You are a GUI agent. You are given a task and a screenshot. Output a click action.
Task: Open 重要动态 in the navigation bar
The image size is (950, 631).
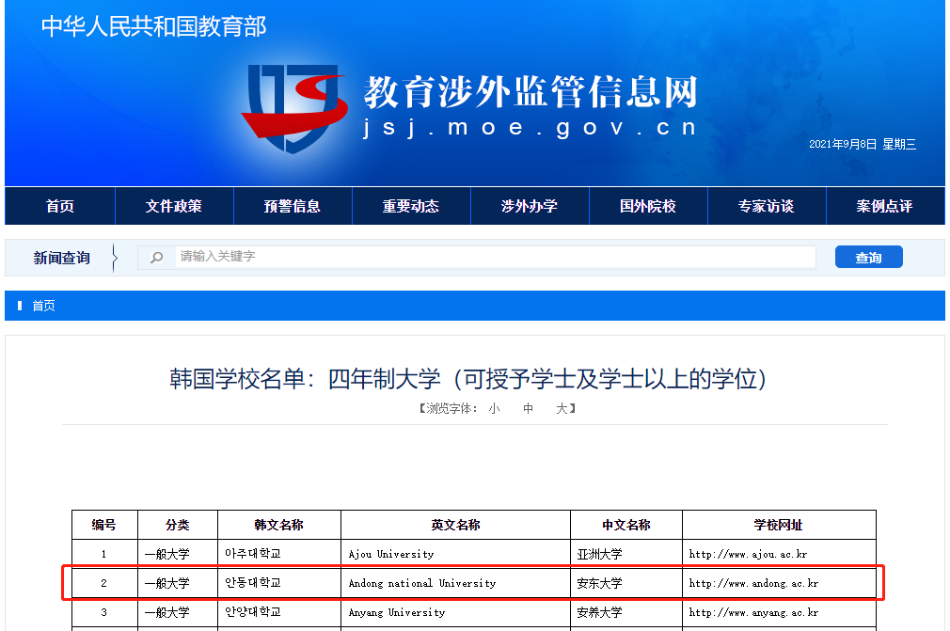[411, 206]
